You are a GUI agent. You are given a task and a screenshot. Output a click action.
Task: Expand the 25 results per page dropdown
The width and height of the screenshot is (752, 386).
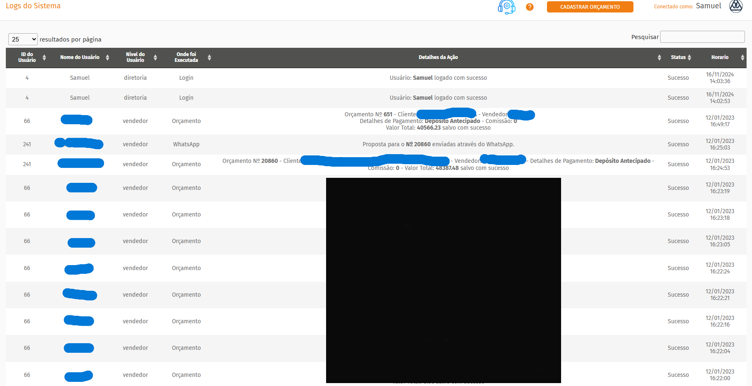click(23, 39)
